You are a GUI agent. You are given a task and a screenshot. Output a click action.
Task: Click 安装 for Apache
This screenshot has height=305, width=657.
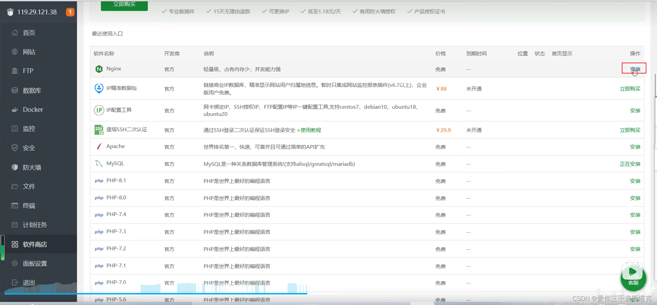635,147
